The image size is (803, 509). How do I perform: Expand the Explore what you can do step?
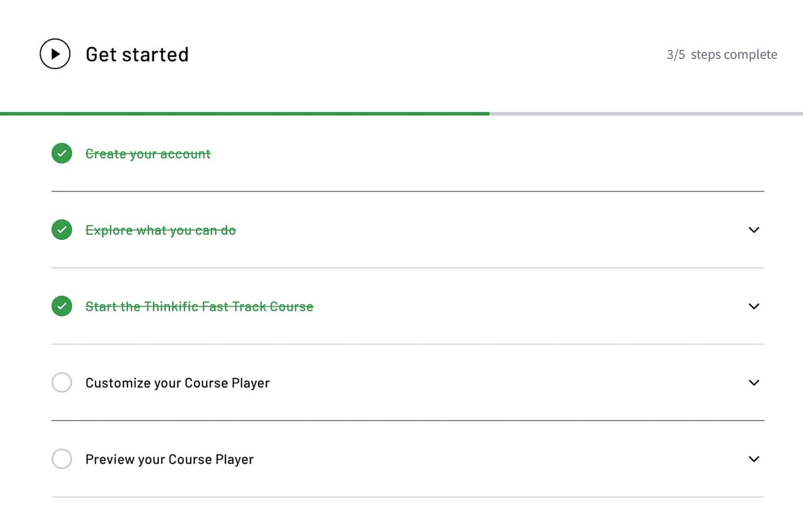point(754,230)
